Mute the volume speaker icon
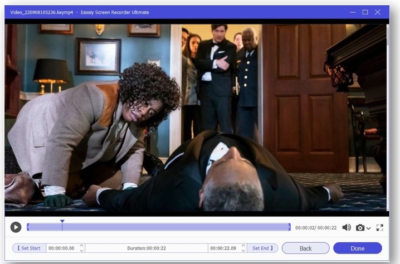 click(x=347, y=227)
